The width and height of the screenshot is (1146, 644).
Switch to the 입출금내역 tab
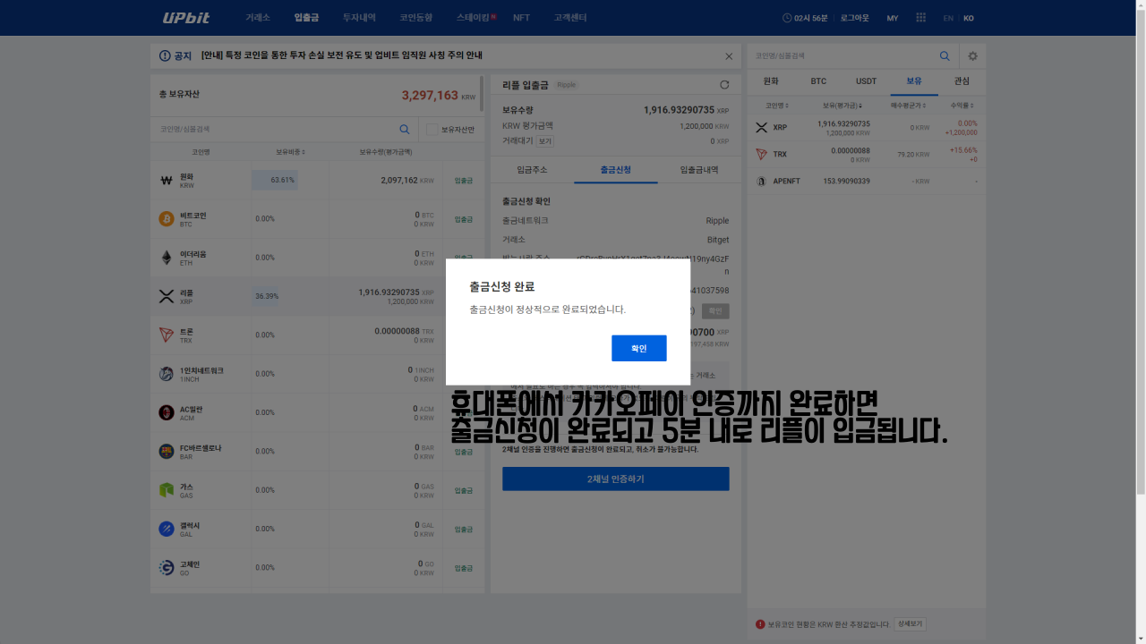pos(699,170)
